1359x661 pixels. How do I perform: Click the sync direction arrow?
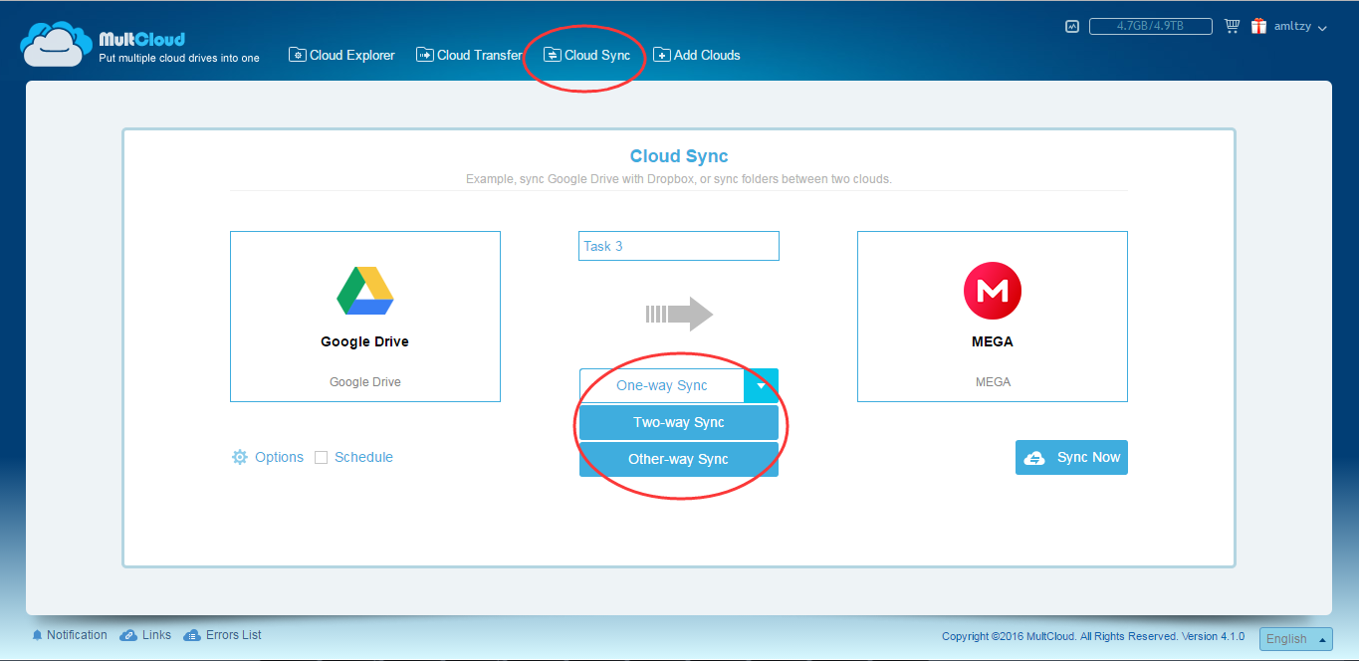coord(679,315)
